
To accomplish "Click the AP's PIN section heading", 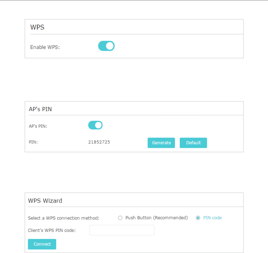I will click(x=40, y=109).
